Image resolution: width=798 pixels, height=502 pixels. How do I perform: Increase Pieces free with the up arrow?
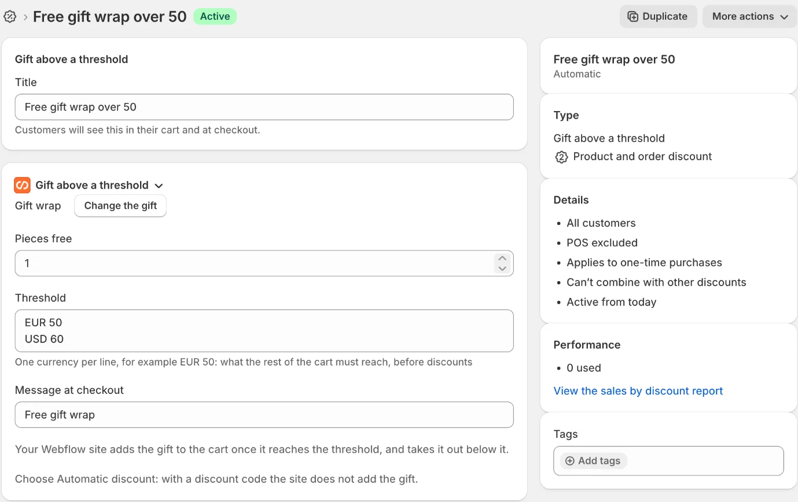pyautogui.click(x=502, y=259)
